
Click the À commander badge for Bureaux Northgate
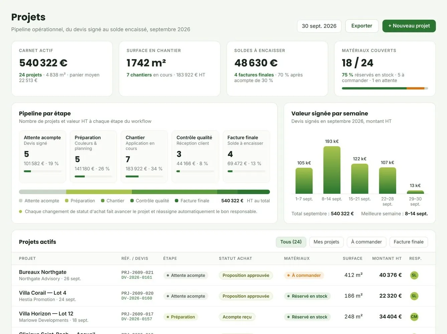[304, 276]
